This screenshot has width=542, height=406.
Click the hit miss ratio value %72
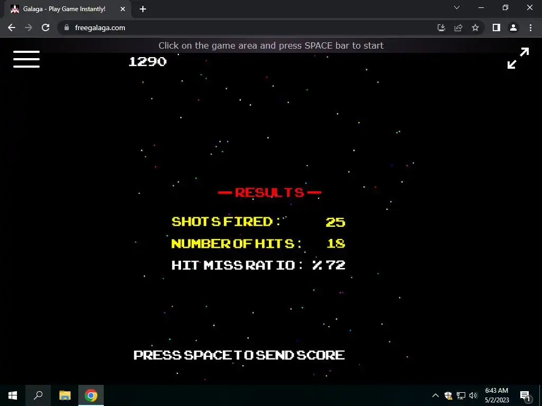coord(328,265)
